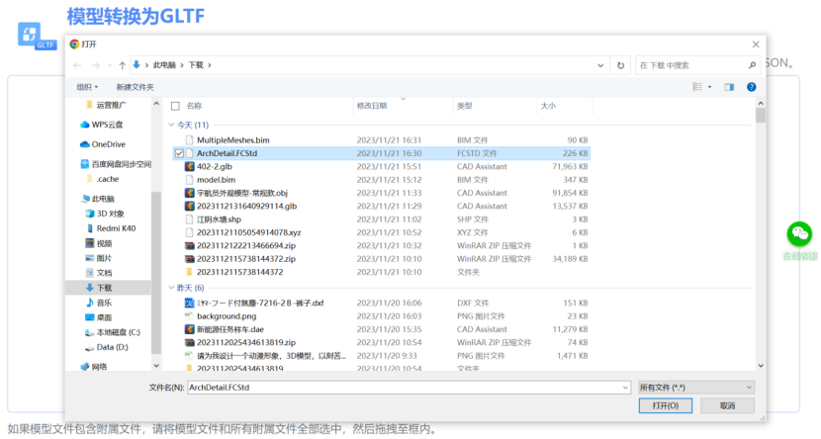
Task: Click the 取消 button
Action: (727, 405)
